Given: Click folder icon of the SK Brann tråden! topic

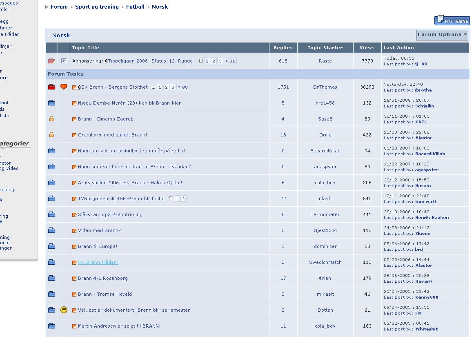Looking at the screenshot, I should click(52, 262).
